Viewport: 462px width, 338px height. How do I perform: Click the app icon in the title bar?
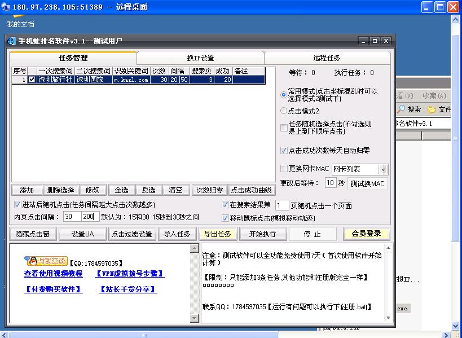12,41
